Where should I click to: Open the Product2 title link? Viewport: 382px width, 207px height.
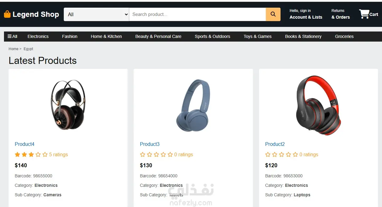coord(275,144)
